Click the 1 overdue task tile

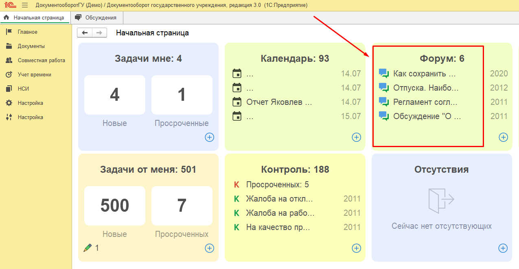click(x=182, y=95)
